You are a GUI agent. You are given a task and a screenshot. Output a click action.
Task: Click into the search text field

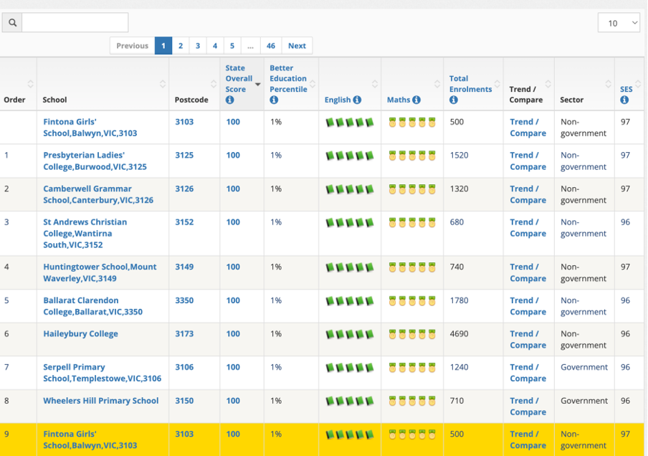[75, 23]
